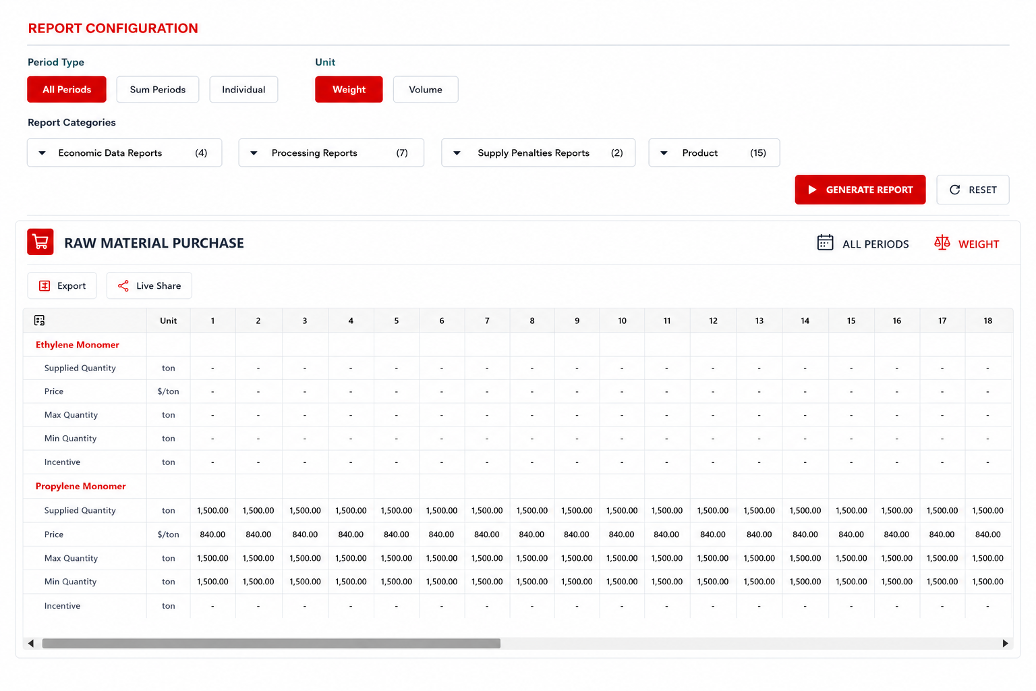Viewport: 1036px width, 691px height.
Task: Click the WEIGHT label in report header
Action: tap(979, 244)
